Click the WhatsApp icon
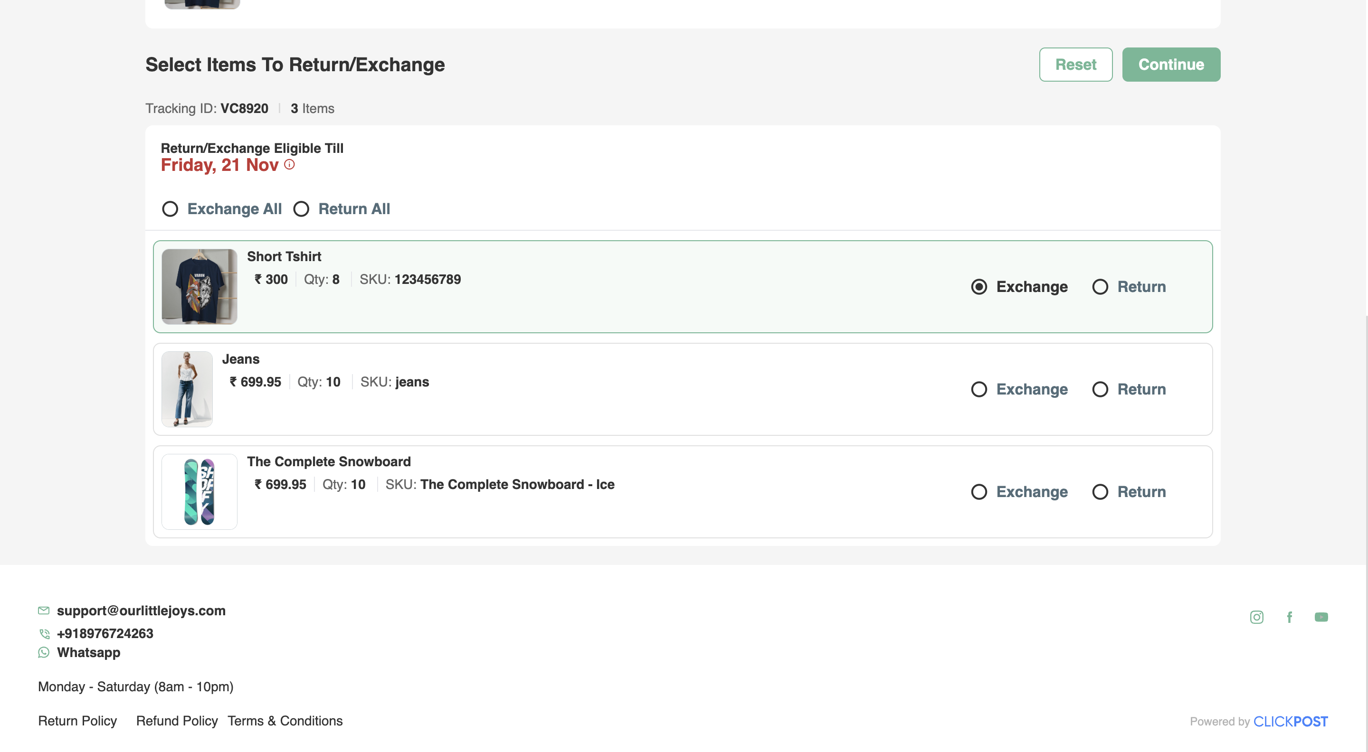 coord(44,652)
